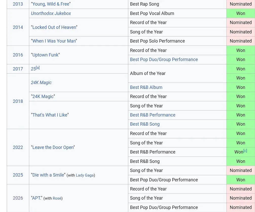Image resolution: width=255 pixels, height=212 pixels.
Task: Open footnote [a] next to 25
Action: [38, 68]
